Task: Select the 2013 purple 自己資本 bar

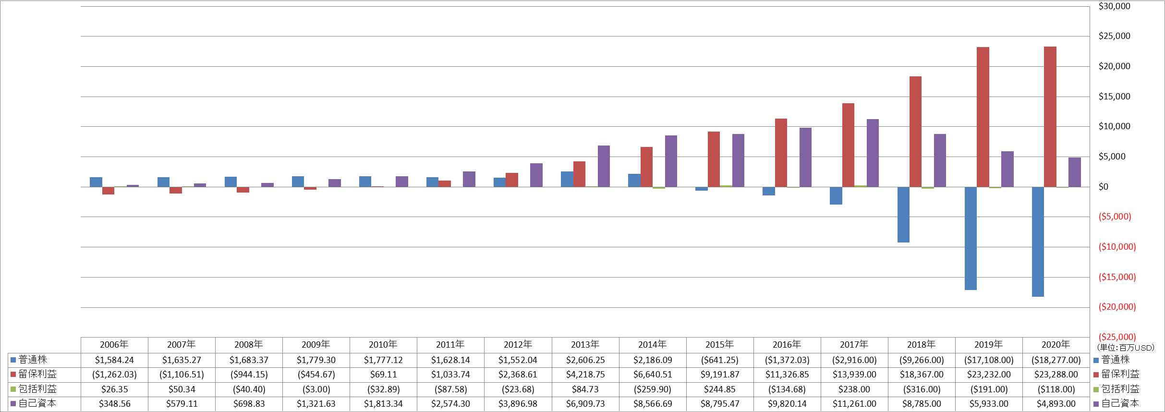Action: (604, 166)
